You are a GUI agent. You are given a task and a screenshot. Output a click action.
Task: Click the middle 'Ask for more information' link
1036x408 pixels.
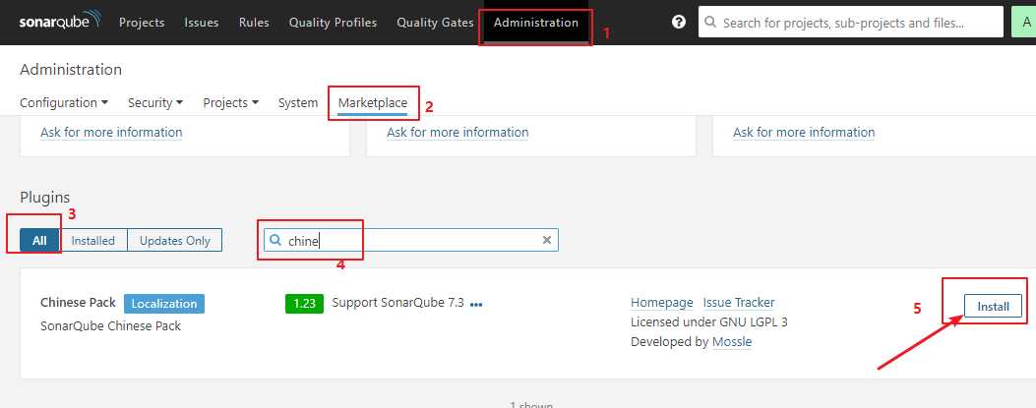pyautogui.click(x=457, y=132)
